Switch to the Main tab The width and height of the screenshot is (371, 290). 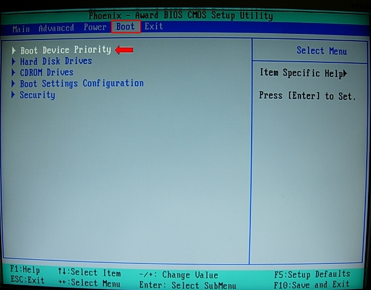[x=21, y=28]
